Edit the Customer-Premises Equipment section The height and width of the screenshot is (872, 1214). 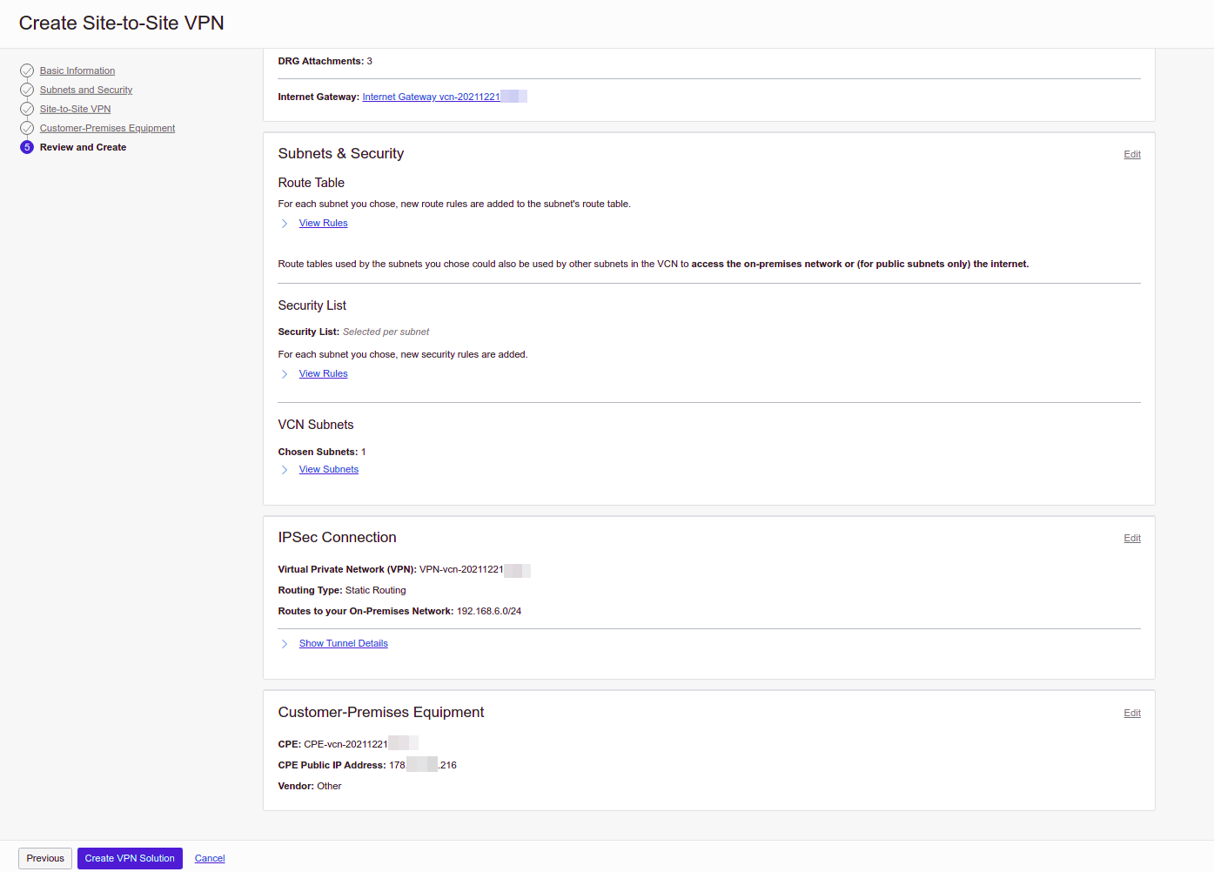(1132, 713)
